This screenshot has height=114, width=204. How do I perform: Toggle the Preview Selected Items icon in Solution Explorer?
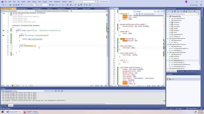tap(196, 11)
